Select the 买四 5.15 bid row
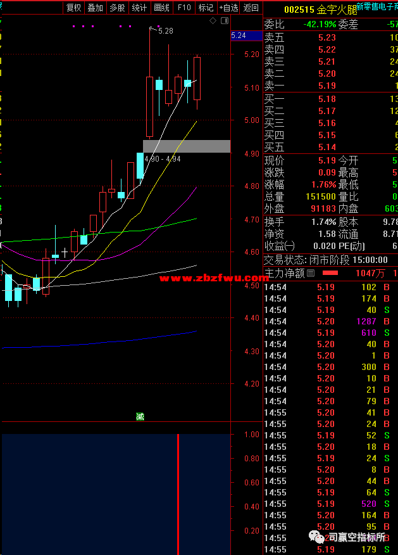The image size is (398, 555). pos(331,135)
